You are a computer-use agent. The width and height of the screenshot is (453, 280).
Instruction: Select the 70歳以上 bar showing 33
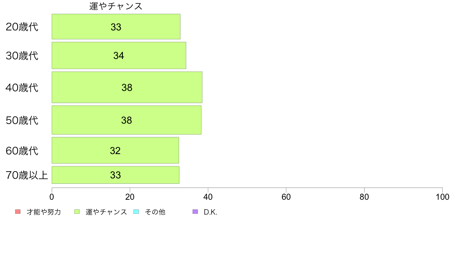tap(116, 175)
